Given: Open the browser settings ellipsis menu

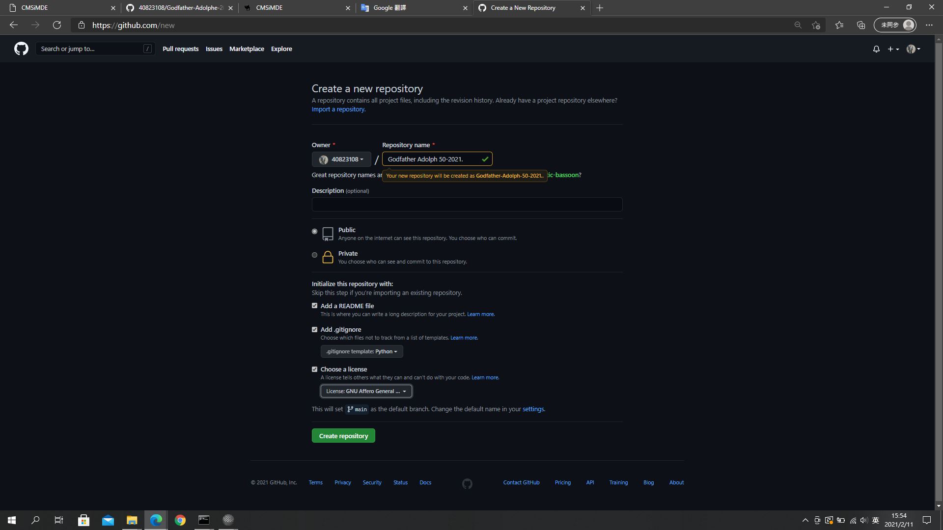Looking at the screenshot, I should coord(929,25).
